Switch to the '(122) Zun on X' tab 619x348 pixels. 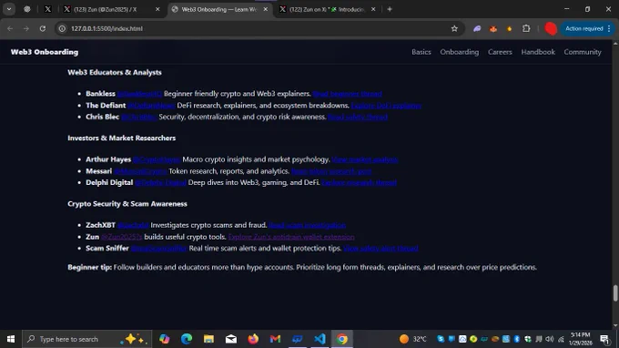pyautogui.click(x=327, y=9)
